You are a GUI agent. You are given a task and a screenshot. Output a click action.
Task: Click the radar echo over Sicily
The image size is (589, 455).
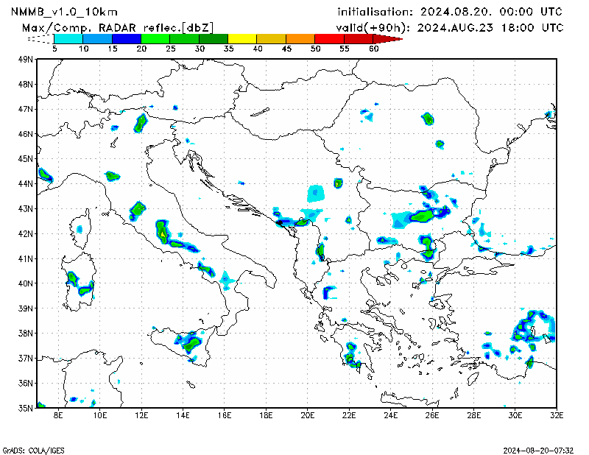coord(191,342)
